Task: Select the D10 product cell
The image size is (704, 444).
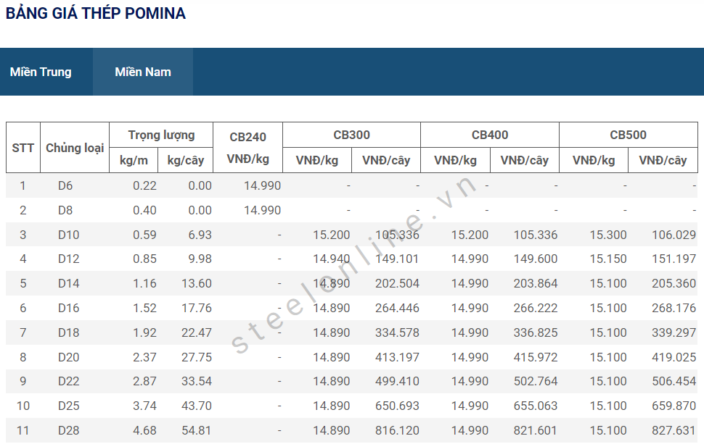Action: click(x=68, y=235)
